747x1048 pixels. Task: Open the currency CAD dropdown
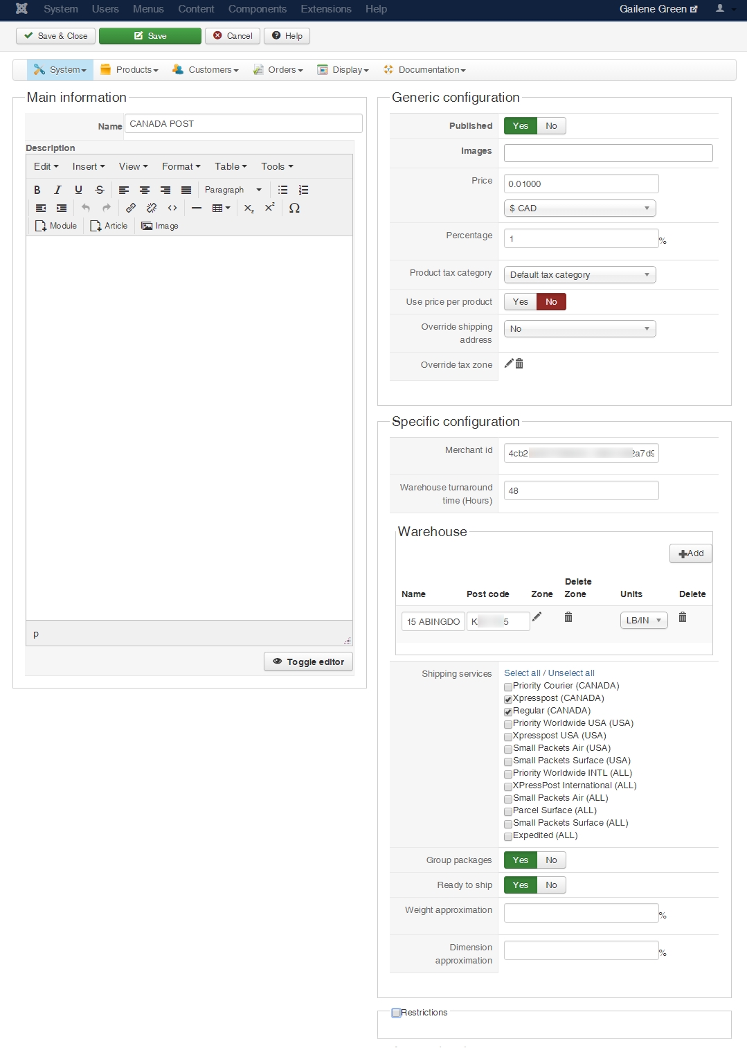579,208
